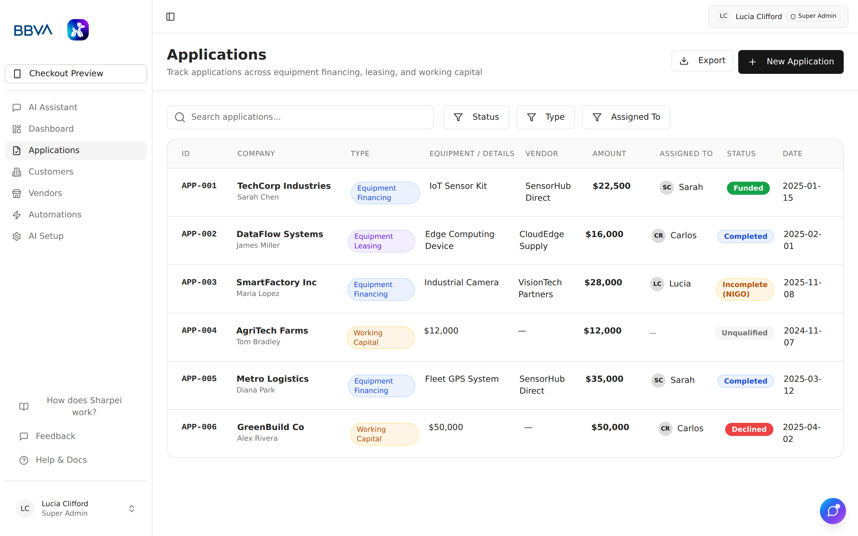Viewport: 858px width, 536px height.
Task: Click the AI Setup gear icon
Action: click(x=17, y=236)
